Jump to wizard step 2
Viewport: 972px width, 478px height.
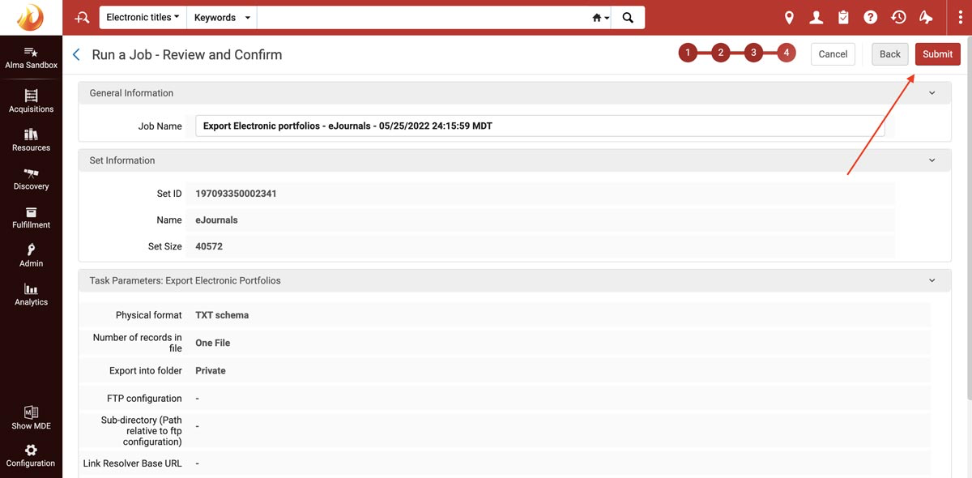click(721, 53)
